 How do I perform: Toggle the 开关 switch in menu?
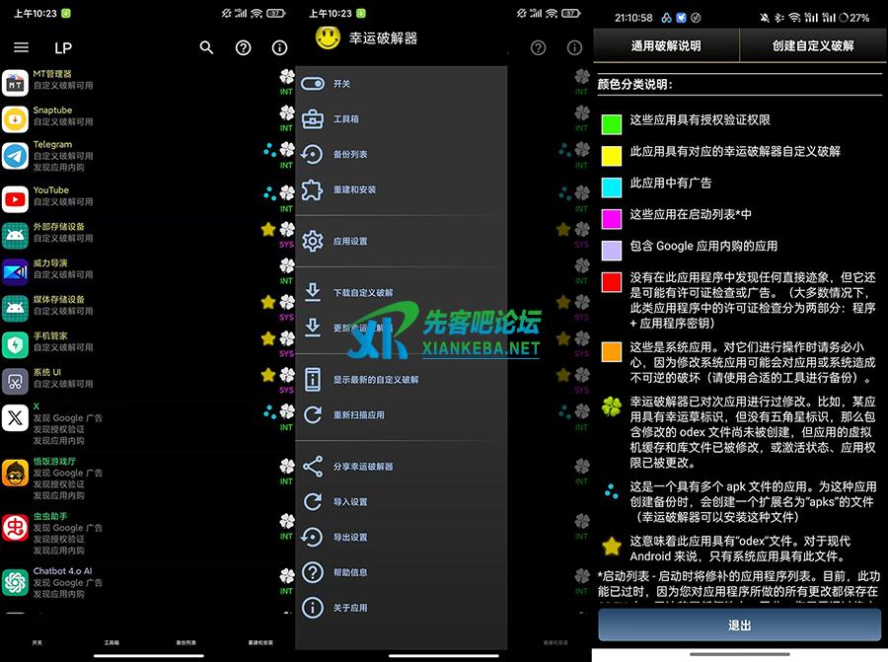[x=313, y=84]
